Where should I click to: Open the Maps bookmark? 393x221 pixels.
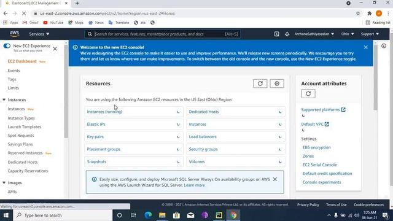tap(76, 23)
